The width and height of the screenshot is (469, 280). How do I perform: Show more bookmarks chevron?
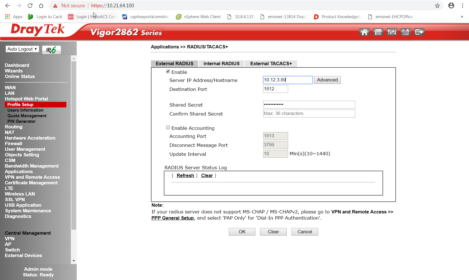coord(462,17)
